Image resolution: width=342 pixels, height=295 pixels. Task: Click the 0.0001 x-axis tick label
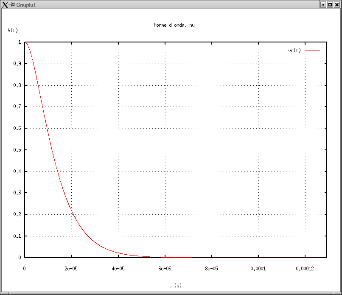point(258,269)
